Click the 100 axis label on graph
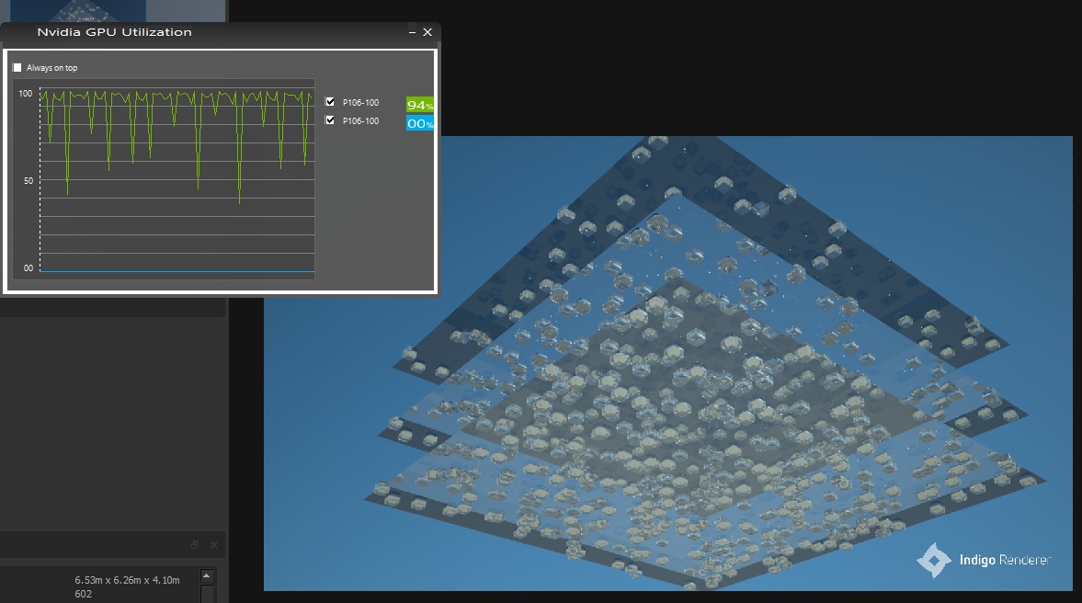The height and width of the screenshot is (603, 1082). click(26, 93)
